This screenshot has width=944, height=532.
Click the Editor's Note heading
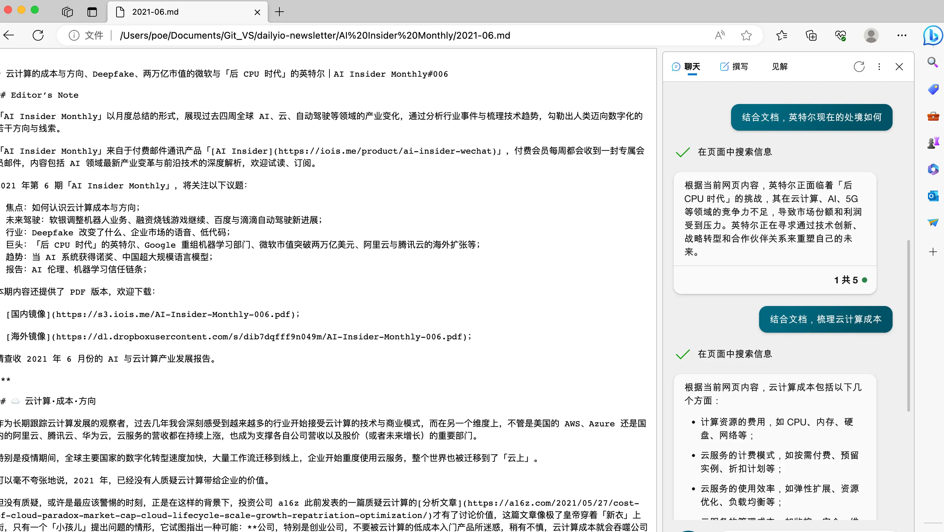pyautogui.click(x=40, y=95)
